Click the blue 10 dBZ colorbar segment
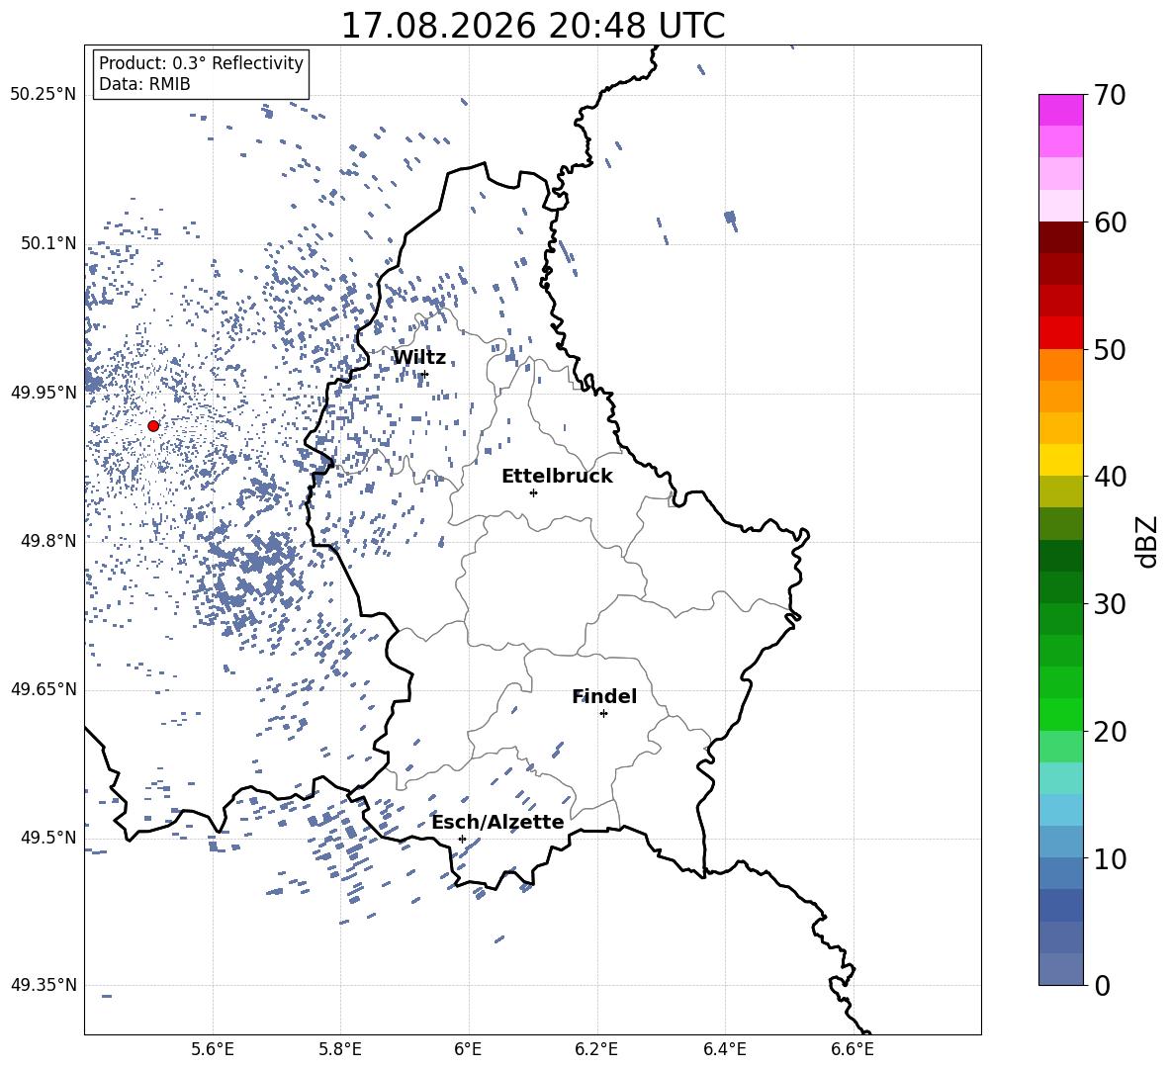This screenshot has height=1069, width=1171. 1060,842
